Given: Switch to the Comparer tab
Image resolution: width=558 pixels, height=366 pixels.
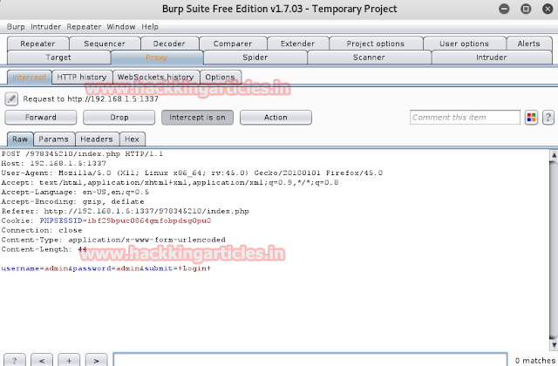Looking at the screenshot, I should coord(233,44).
